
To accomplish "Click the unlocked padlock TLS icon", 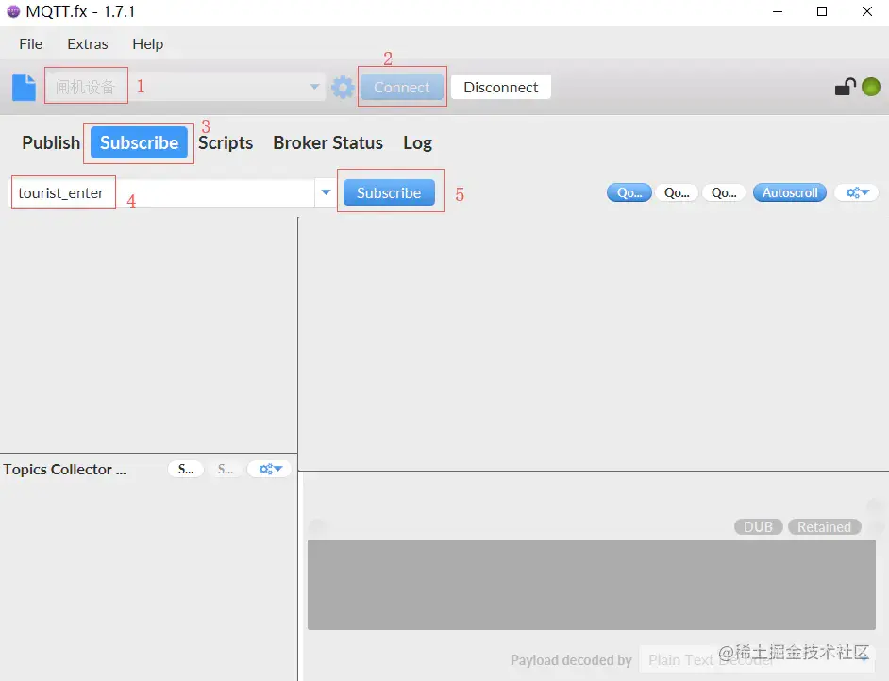I will [845, 87].
